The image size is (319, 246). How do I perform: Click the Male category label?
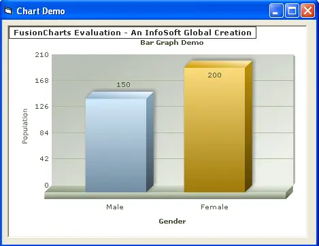(115, 207)
